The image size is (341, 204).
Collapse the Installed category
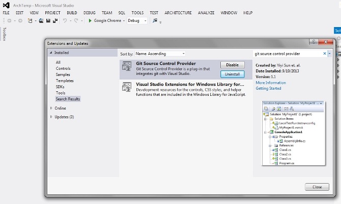51,53
